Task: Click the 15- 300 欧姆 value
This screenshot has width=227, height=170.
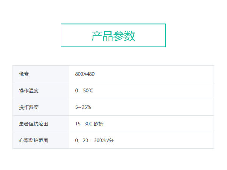Action: 89,124
